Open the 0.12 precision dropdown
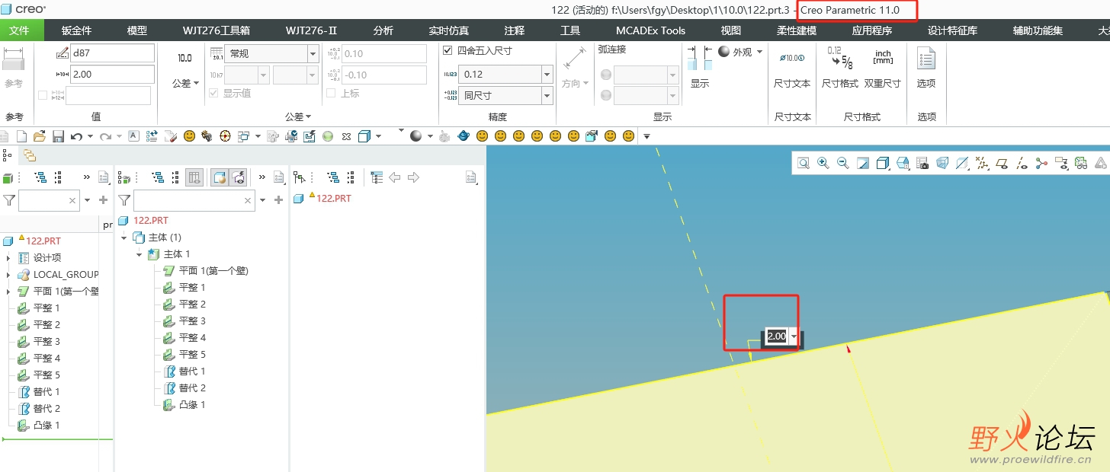Viewport: 1110px width, 472px height. click(547, 75)
